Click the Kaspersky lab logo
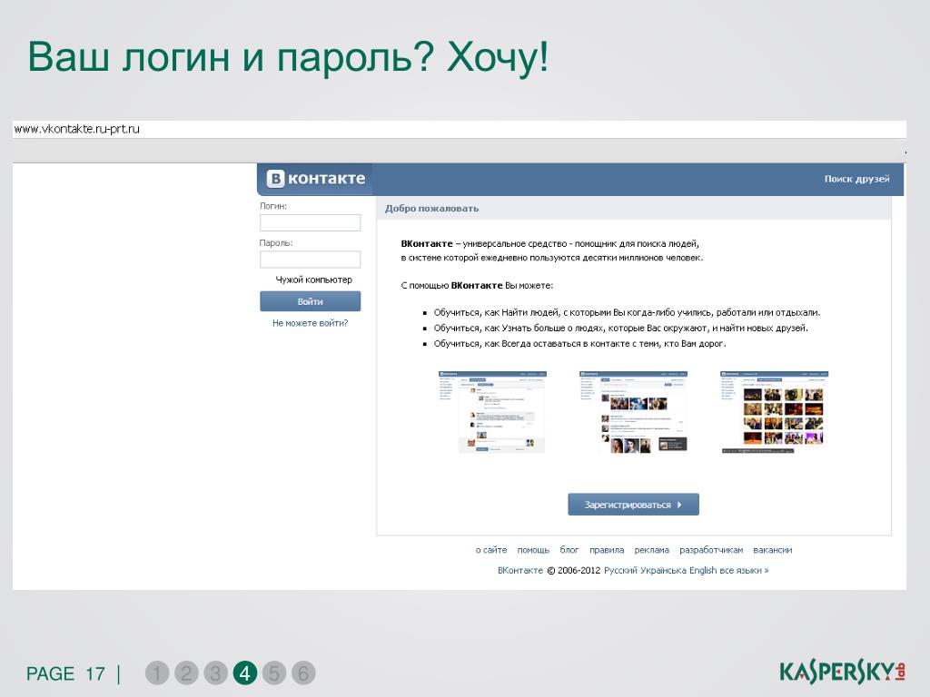 pos(842,672)
